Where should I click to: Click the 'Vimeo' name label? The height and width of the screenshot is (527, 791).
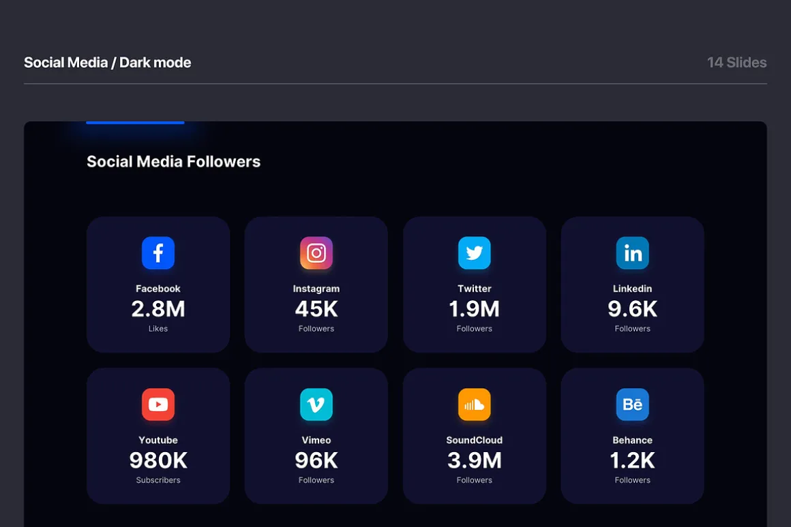click(x=316, y=440)
